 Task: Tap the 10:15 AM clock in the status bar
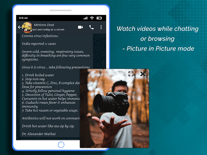pyautogui.click(x=23, y=18)
